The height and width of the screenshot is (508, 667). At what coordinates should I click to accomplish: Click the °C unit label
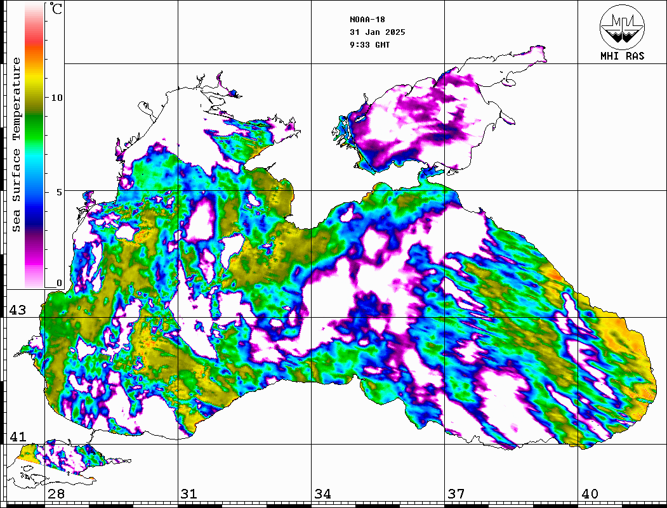pyautogui.click(x=56, y=8)
